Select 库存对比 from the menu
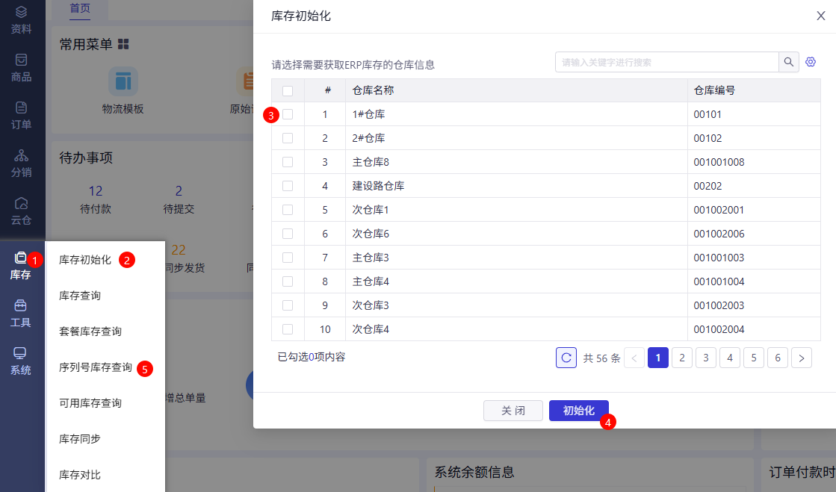 click(79, 474)
